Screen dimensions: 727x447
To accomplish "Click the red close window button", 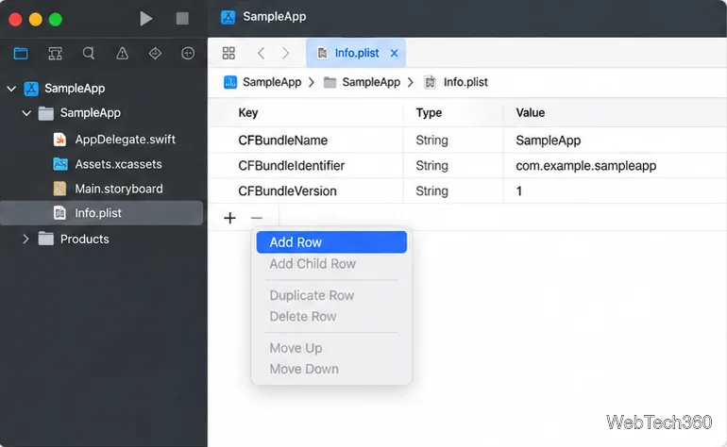I will tap(15, 20).
